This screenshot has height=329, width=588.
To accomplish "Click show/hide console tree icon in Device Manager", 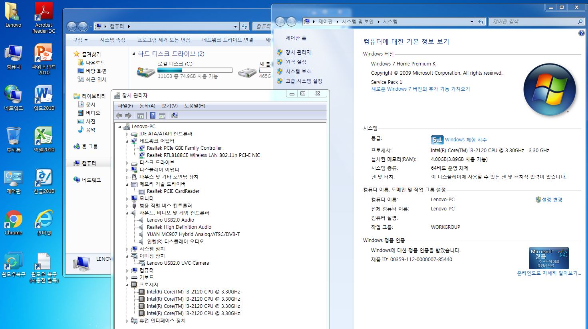I will click(x=141, y=115).
